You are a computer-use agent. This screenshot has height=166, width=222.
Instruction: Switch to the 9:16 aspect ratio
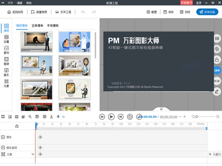point(217,81)
